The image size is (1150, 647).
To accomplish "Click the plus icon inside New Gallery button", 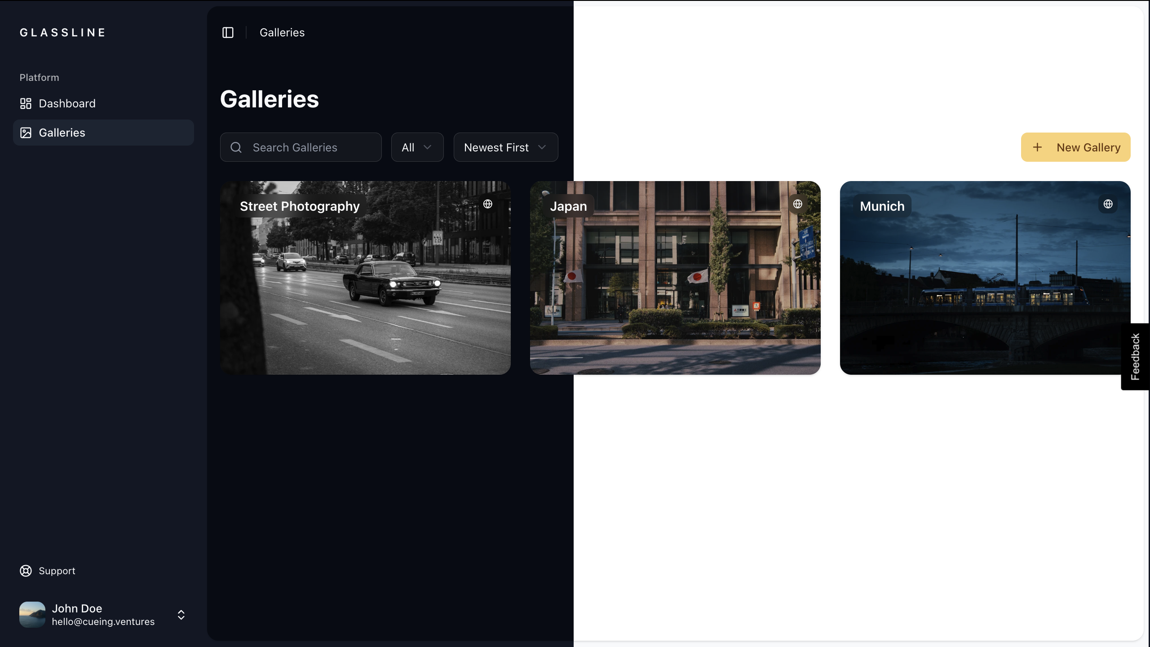I will tap(1038, 147).
